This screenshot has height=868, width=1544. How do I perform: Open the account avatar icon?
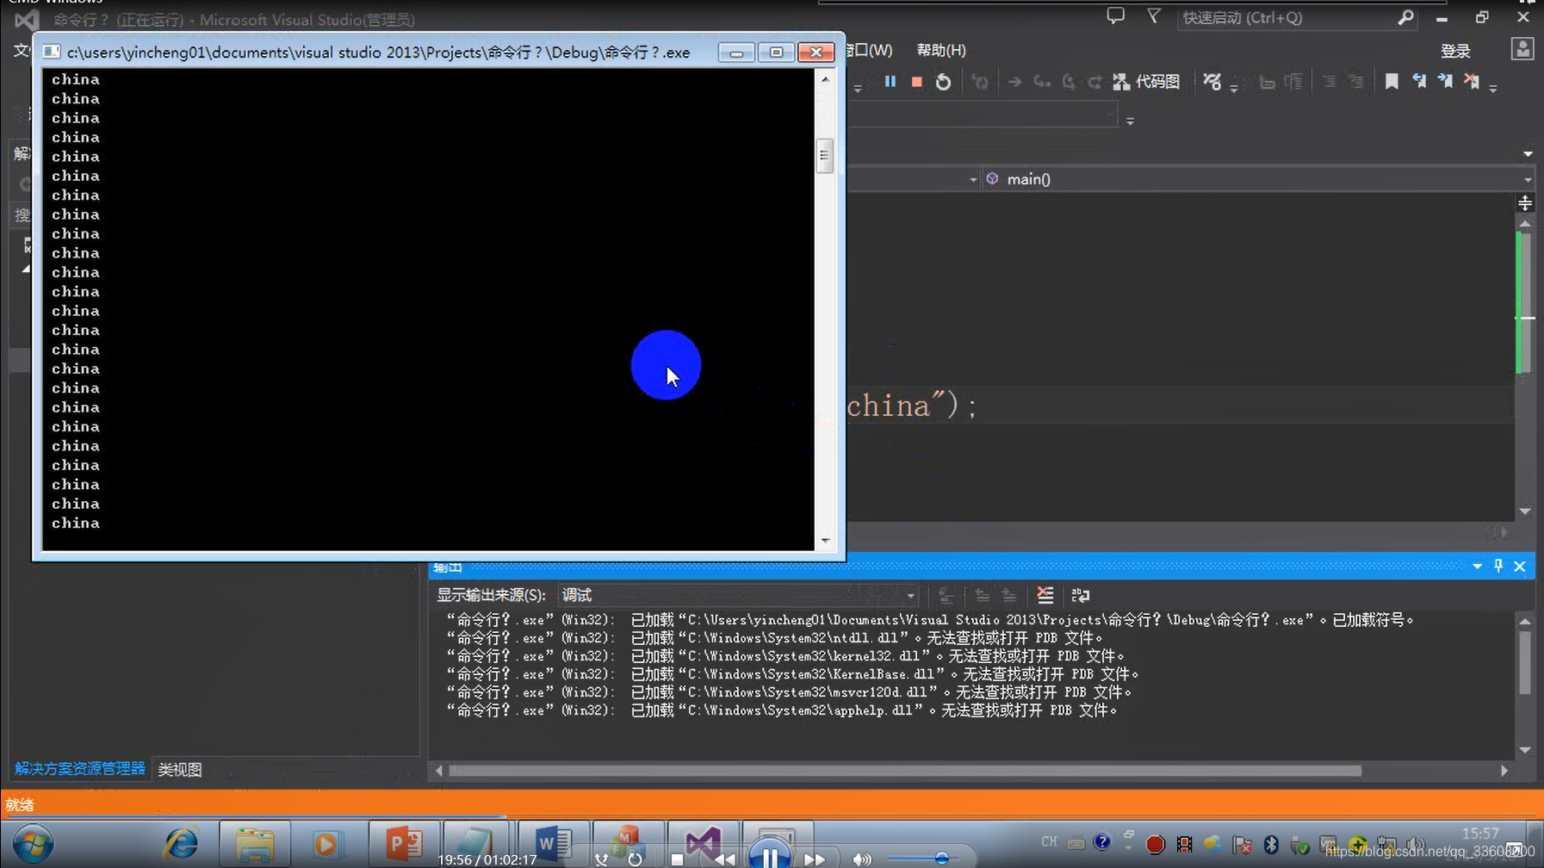[1522, 49]
